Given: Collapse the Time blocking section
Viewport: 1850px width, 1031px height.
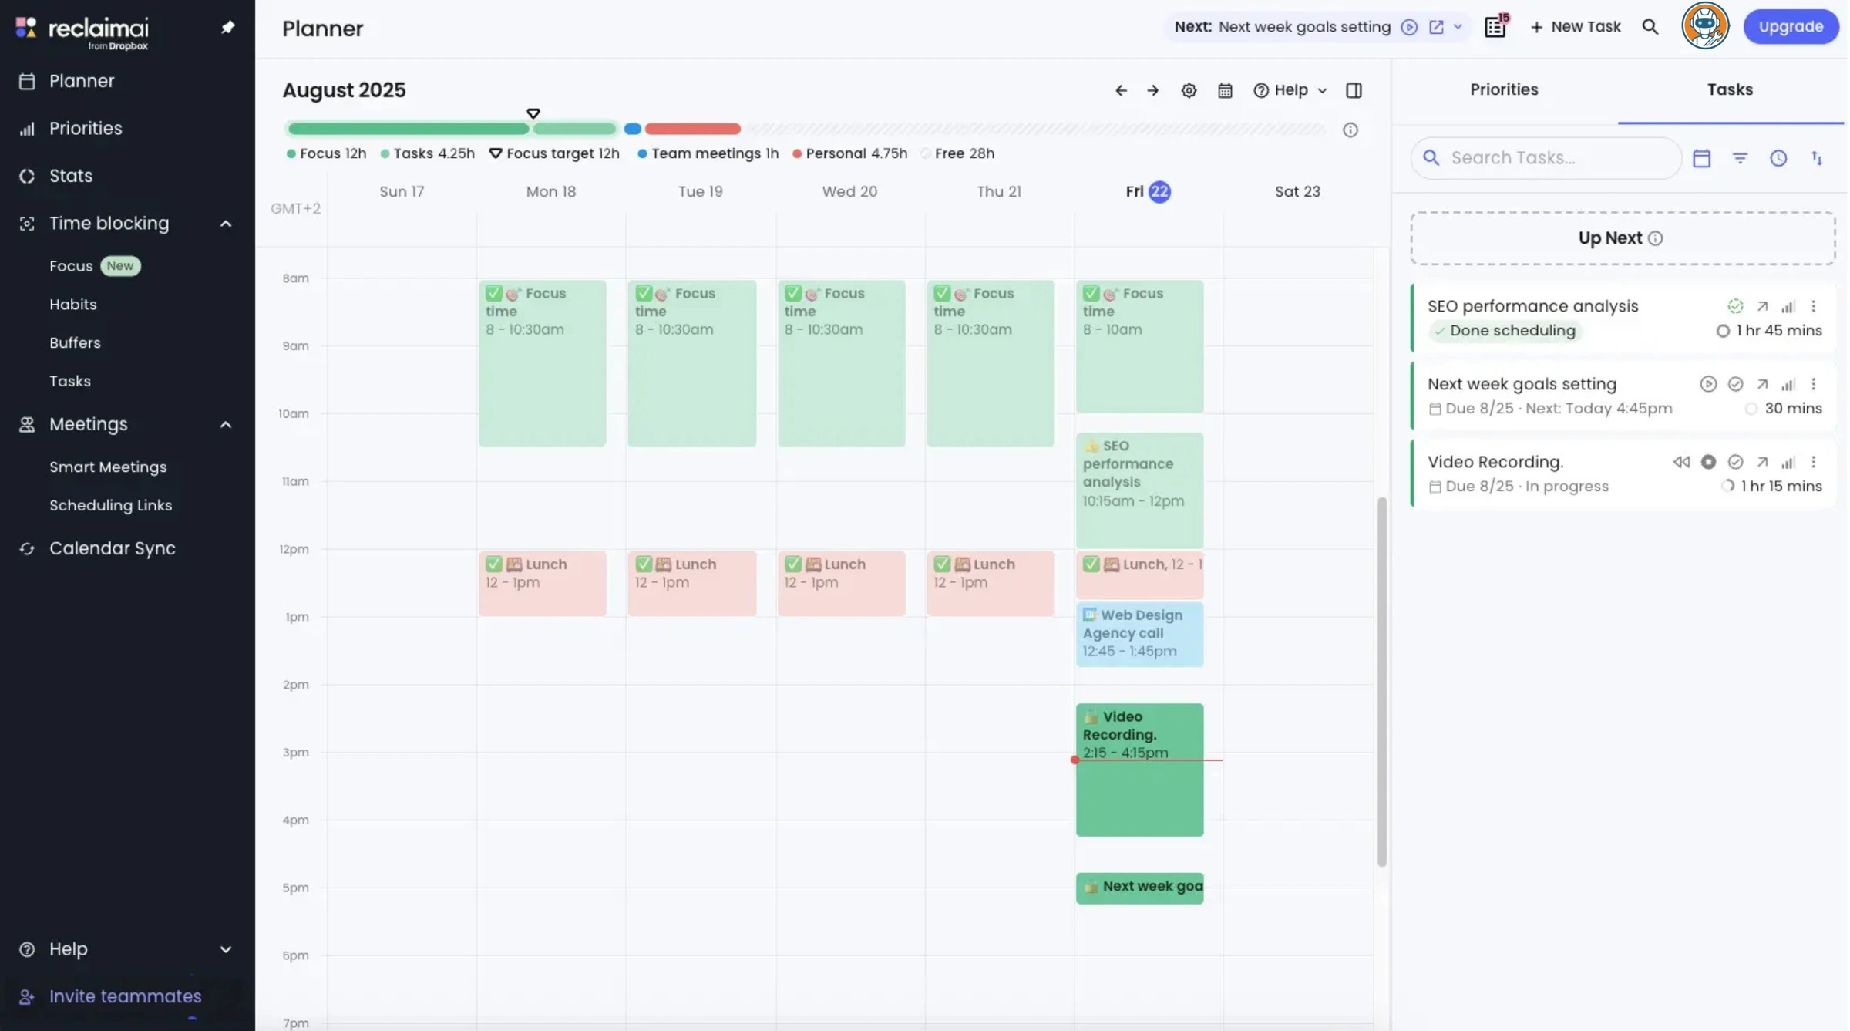Looking at the screenshot, I should 225,224.
